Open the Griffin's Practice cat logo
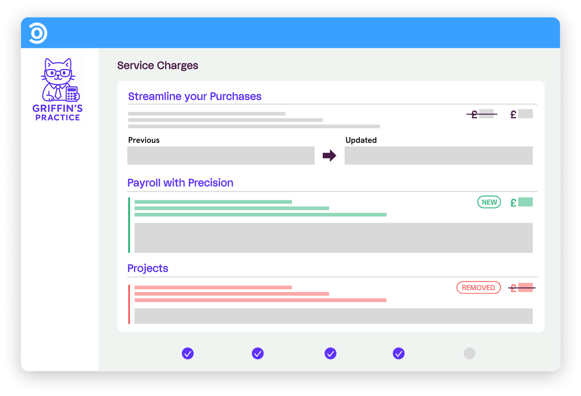The image size is (581, 396). click(58, 89)
